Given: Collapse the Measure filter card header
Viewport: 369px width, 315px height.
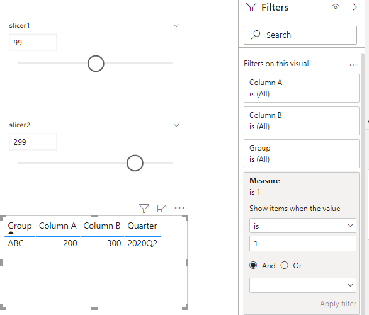Looking at the screenshot, I should coord(302,186).
